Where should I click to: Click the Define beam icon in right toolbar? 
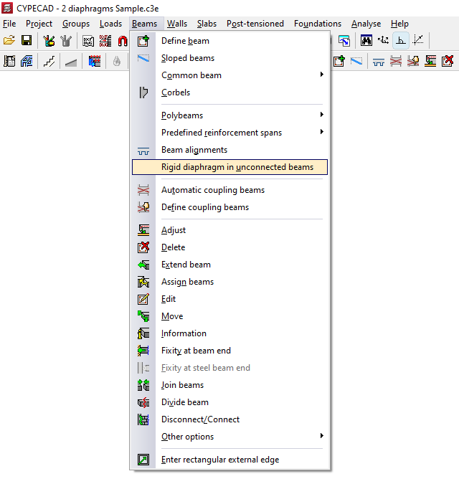tap(339, 61)
